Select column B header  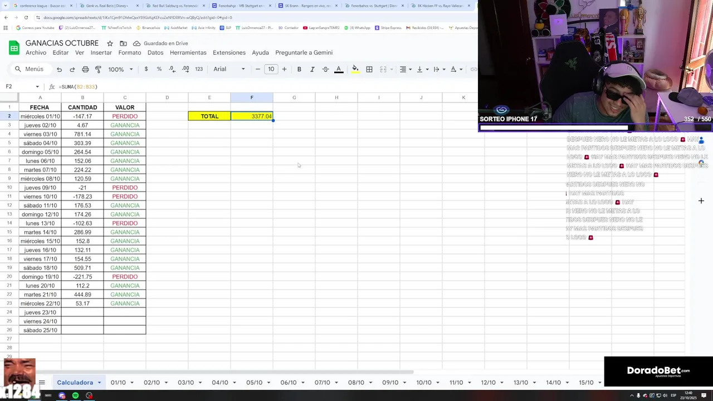[82, 97]
